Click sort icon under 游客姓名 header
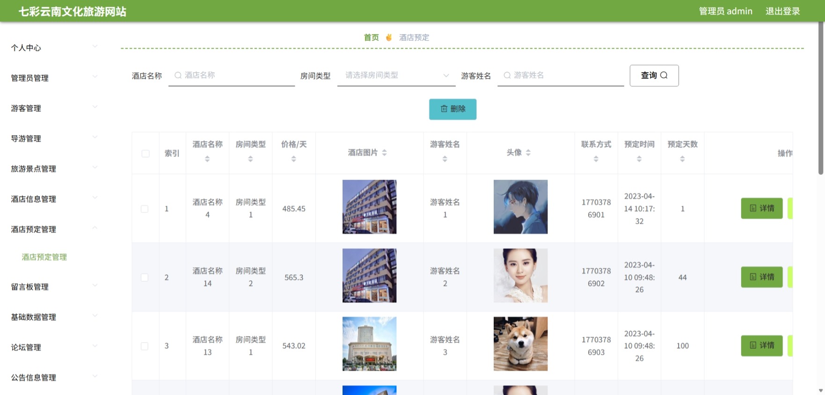Screen dimensions: 825x395 tap(445, 159)
